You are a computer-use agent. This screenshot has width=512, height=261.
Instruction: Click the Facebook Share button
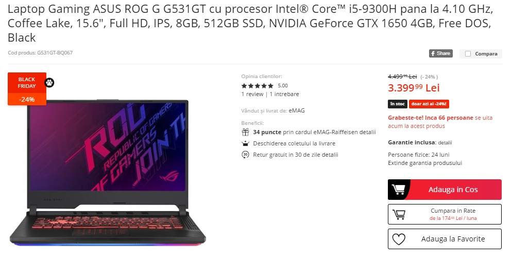(440, 53)
